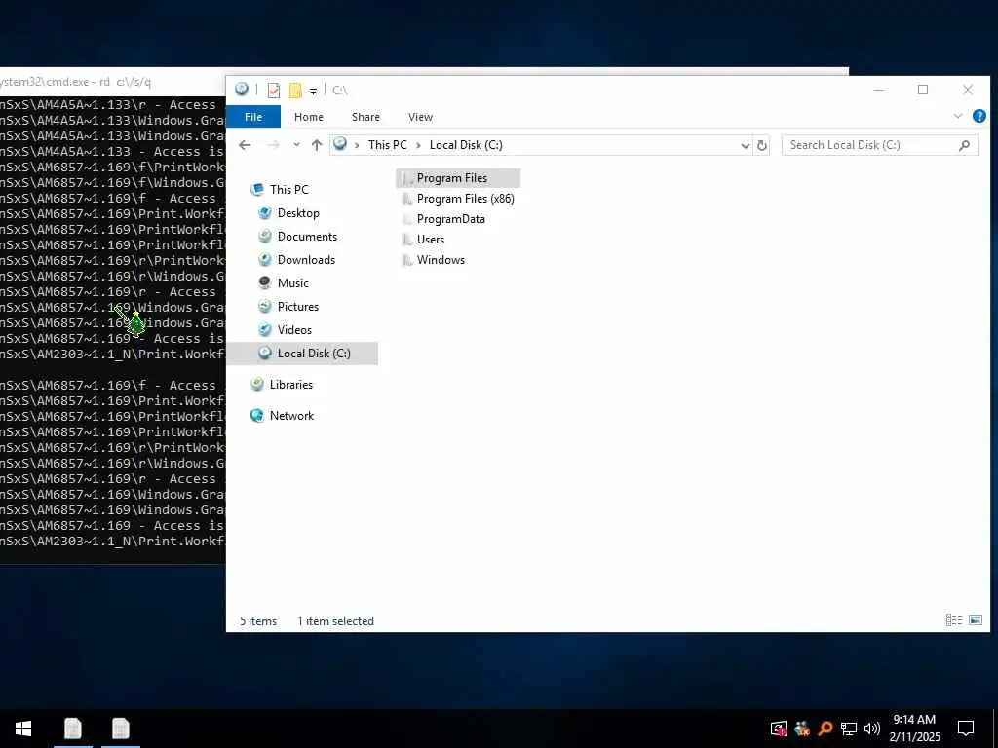The height and width of the screenshot is (748, 998).
Task: Click the Back navigation arrow
Action: pyautogui.click(x=245, y=145)
